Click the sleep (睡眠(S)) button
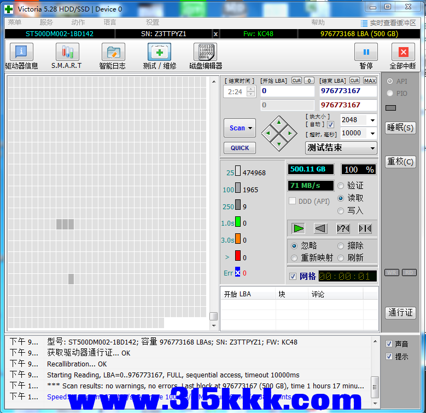Screen dimensions: 426x413 (400, 128)
